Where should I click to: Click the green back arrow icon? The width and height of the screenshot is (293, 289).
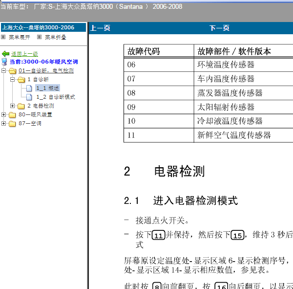click(5, 54)
